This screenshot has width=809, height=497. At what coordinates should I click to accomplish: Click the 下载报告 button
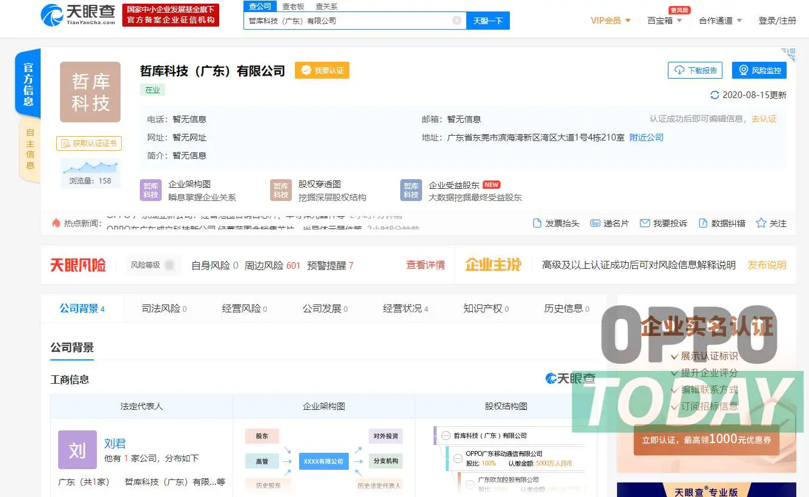695,70
